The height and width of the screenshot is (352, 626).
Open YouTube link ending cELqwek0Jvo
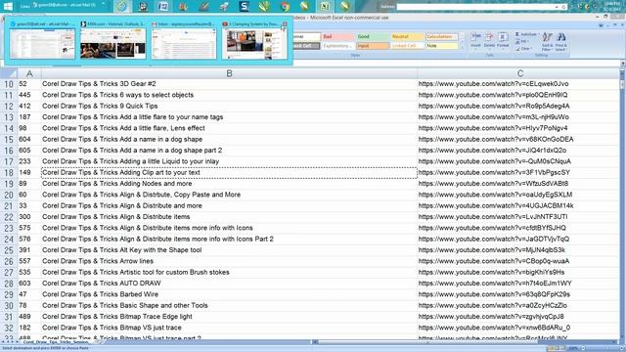point(493,84)
